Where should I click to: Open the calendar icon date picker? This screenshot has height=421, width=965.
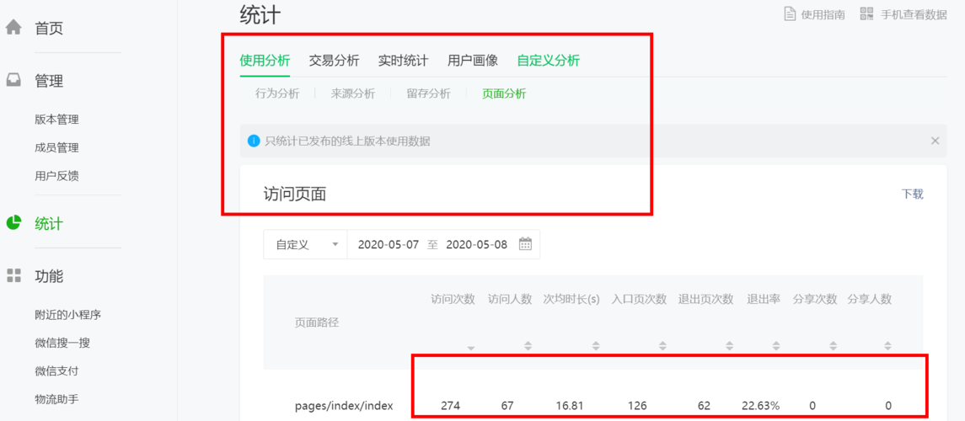(525, 244)
